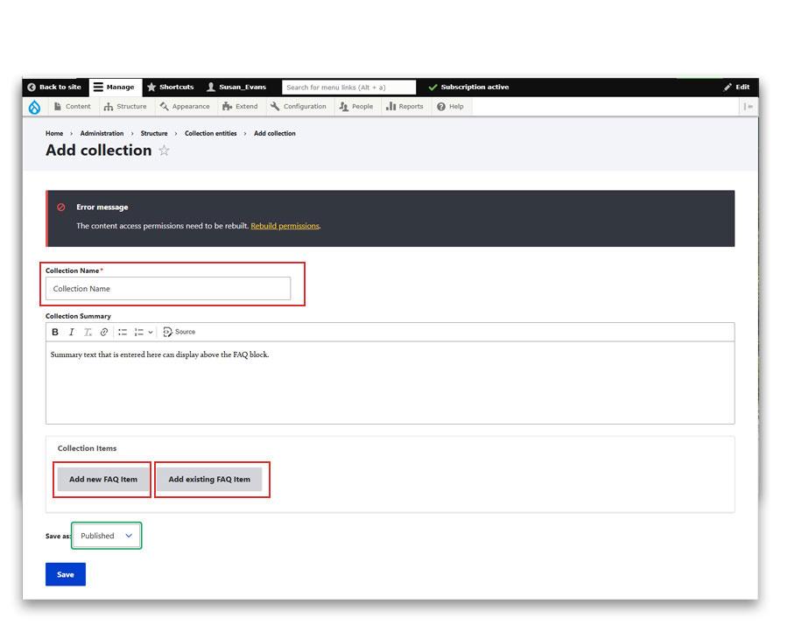Insert a numbered list

pyautogui.click(x=138, y=332)
